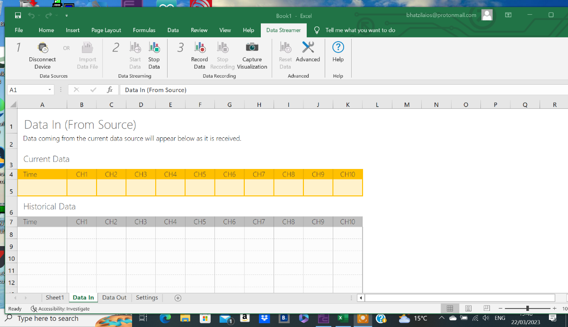Click the Capture Visualization camera icon

(252, 48)
